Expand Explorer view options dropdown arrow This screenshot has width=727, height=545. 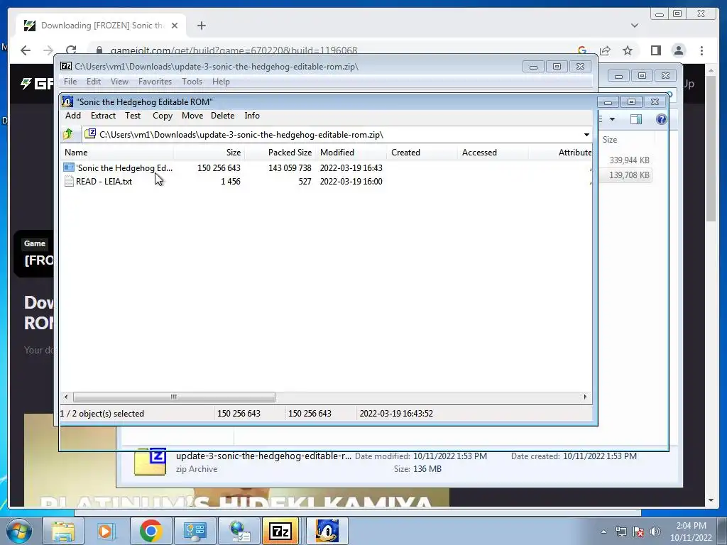pos(612,119)
